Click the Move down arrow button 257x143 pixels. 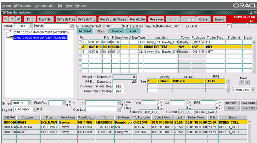[x=247, y=83]
